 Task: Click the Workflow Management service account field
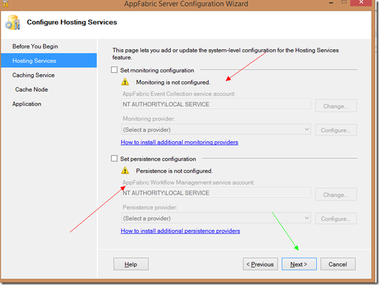(x=216, y=193)
